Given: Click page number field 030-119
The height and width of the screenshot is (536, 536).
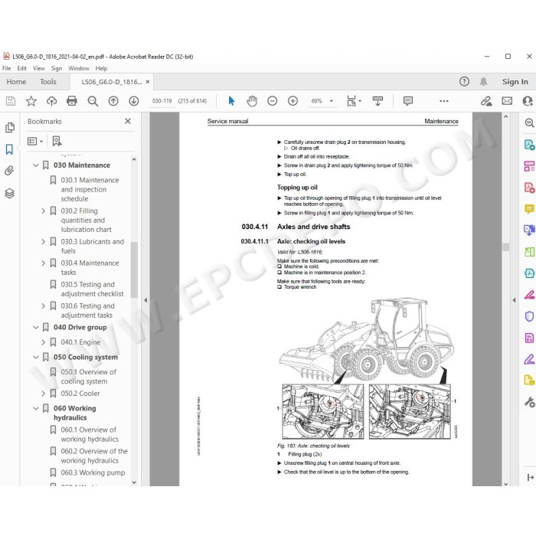Looking at the screenshot, I should [162, 101].
